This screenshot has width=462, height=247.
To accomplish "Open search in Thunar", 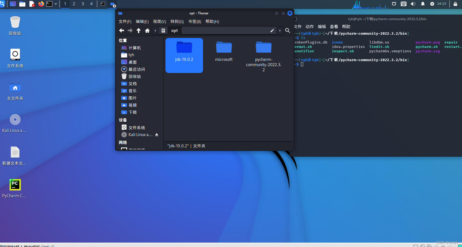I will point(288,31).
